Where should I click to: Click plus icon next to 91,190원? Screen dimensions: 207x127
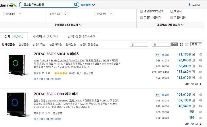(x=193, y=55)
